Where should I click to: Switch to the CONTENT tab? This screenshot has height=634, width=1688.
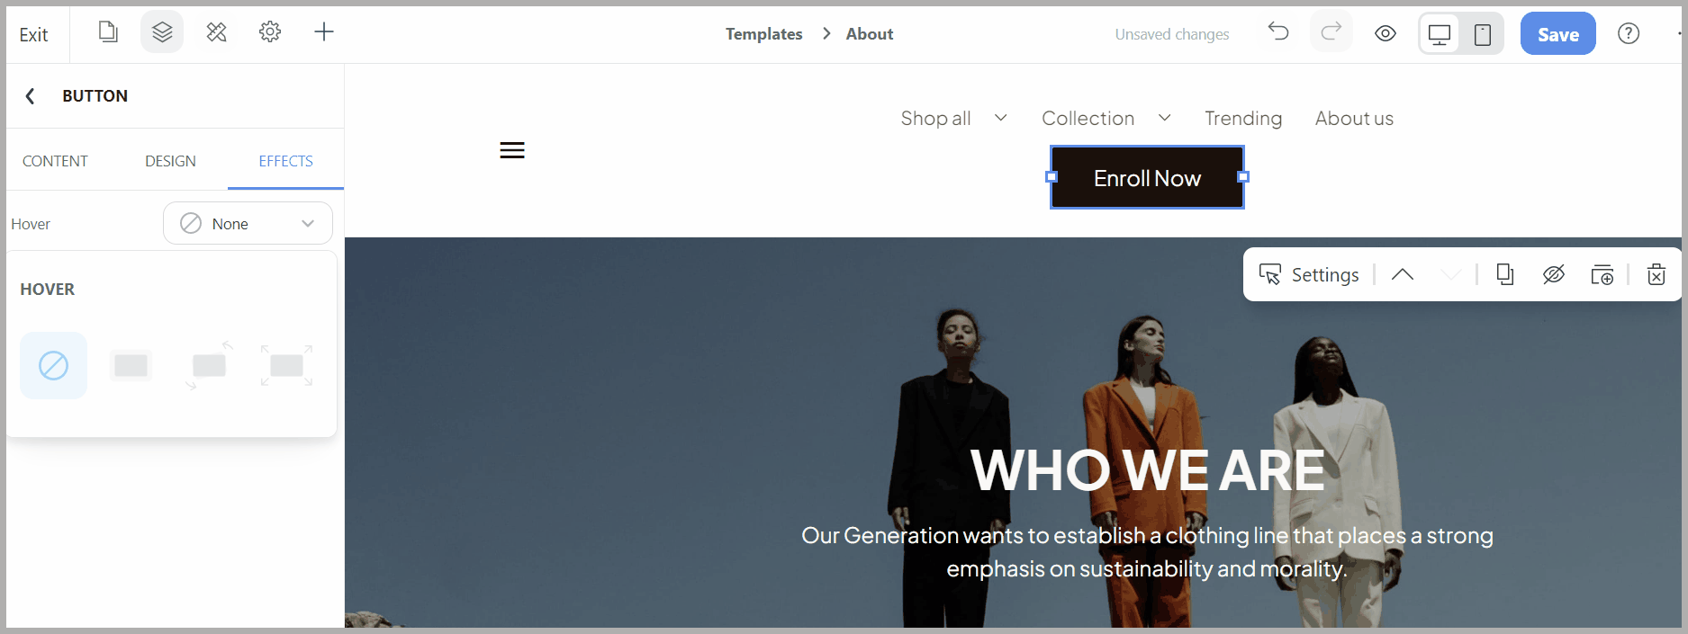[55, 161]
